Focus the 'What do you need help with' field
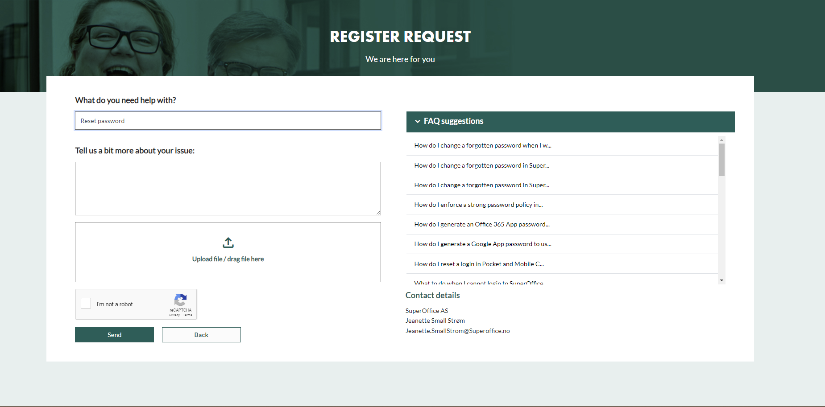This screenshot has height=407, width=825. click(x=228, y=121)
